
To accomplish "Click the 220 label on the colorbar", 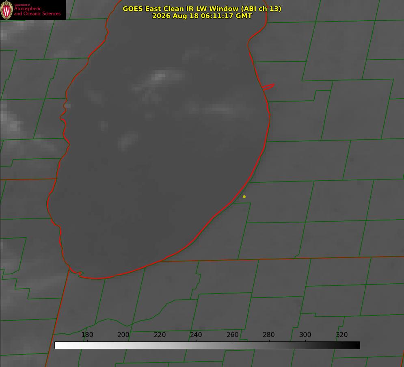I will 160,335.
